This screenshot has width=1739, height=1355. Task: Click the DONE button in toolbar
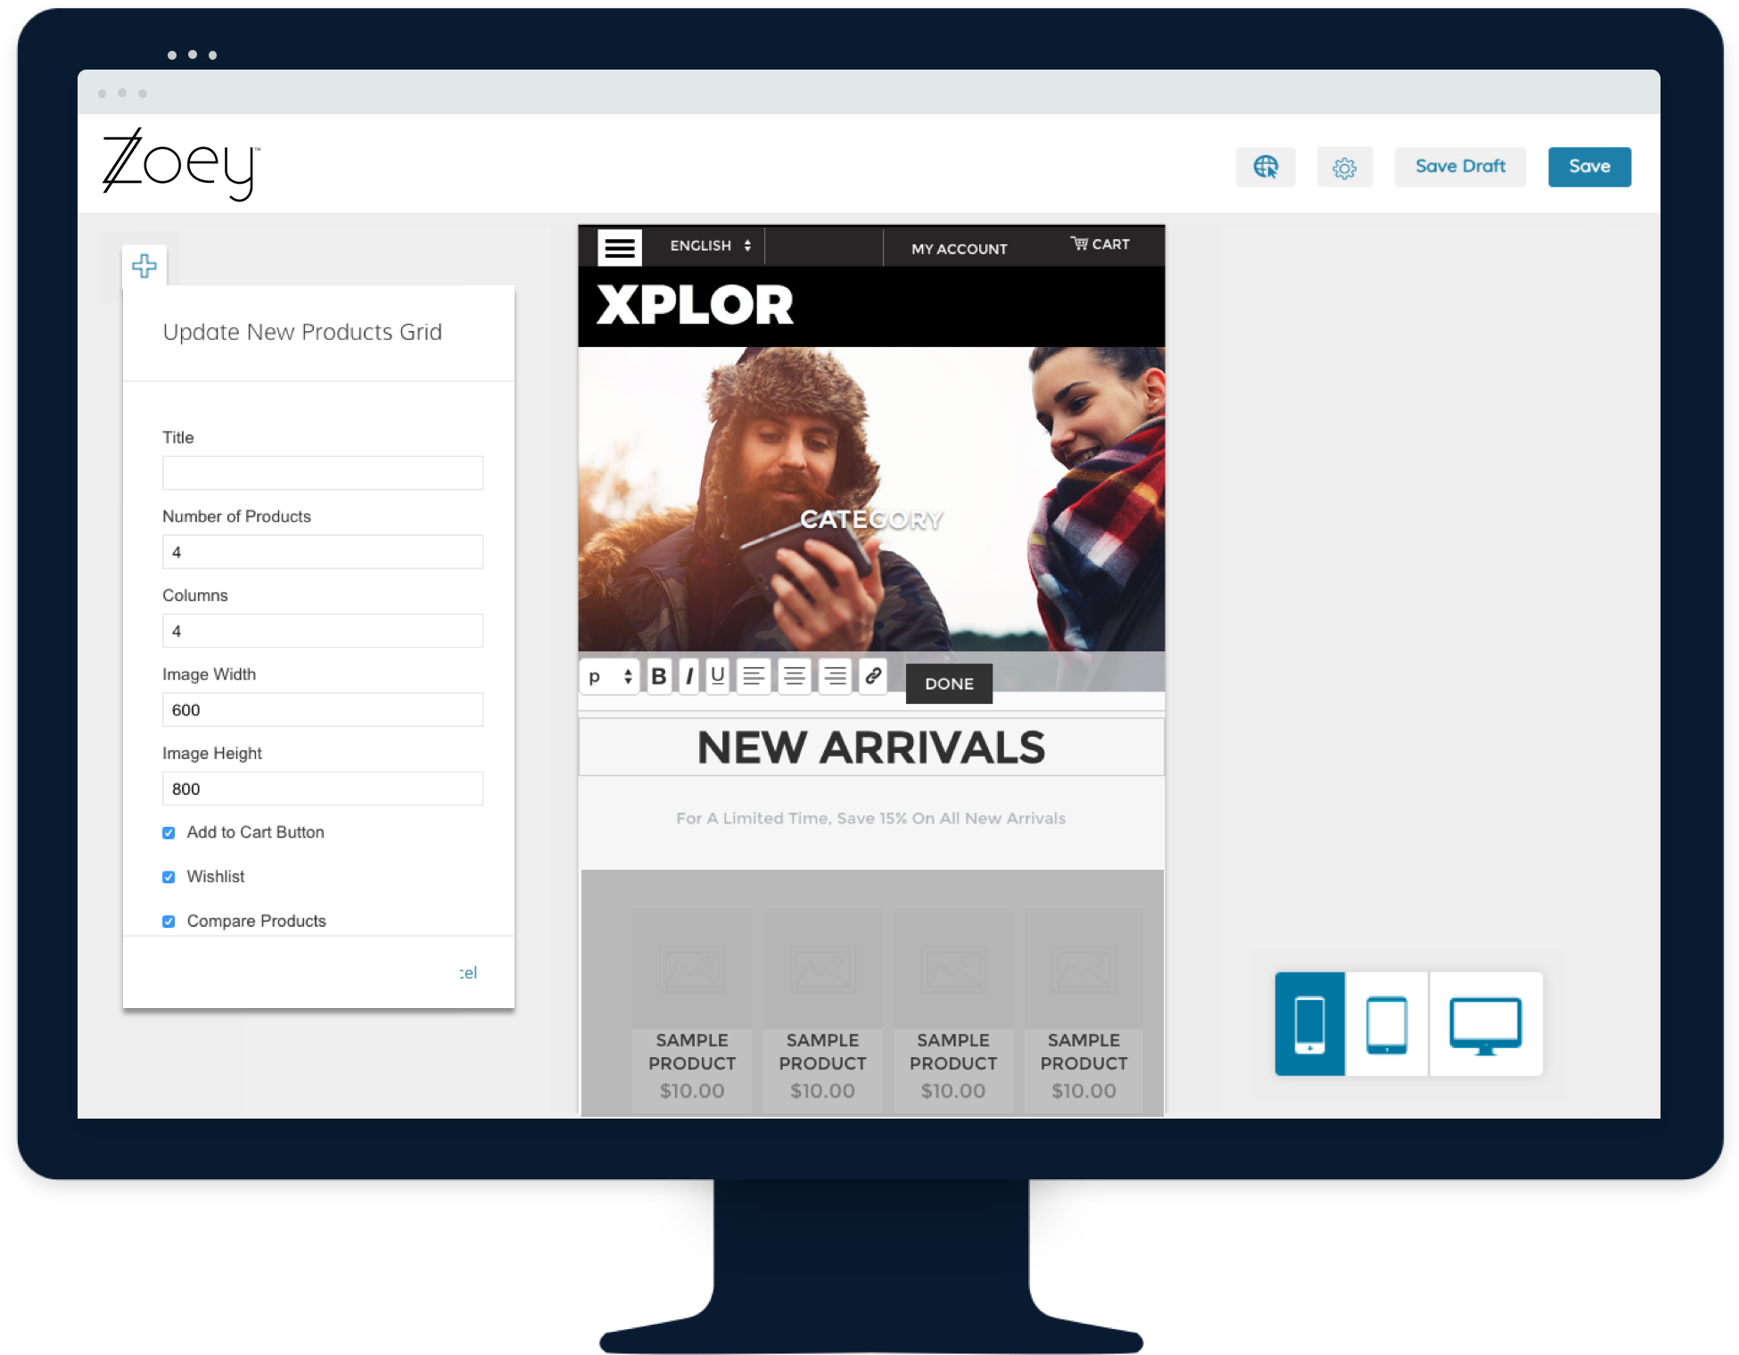pos(950,683)
